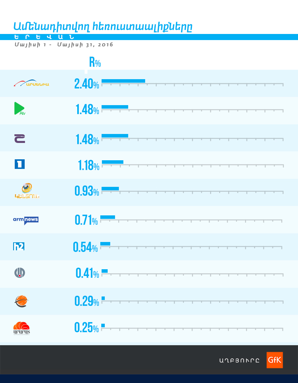Click the R% column header
Viewport: 298px width, 383px height.
(95, 62)
